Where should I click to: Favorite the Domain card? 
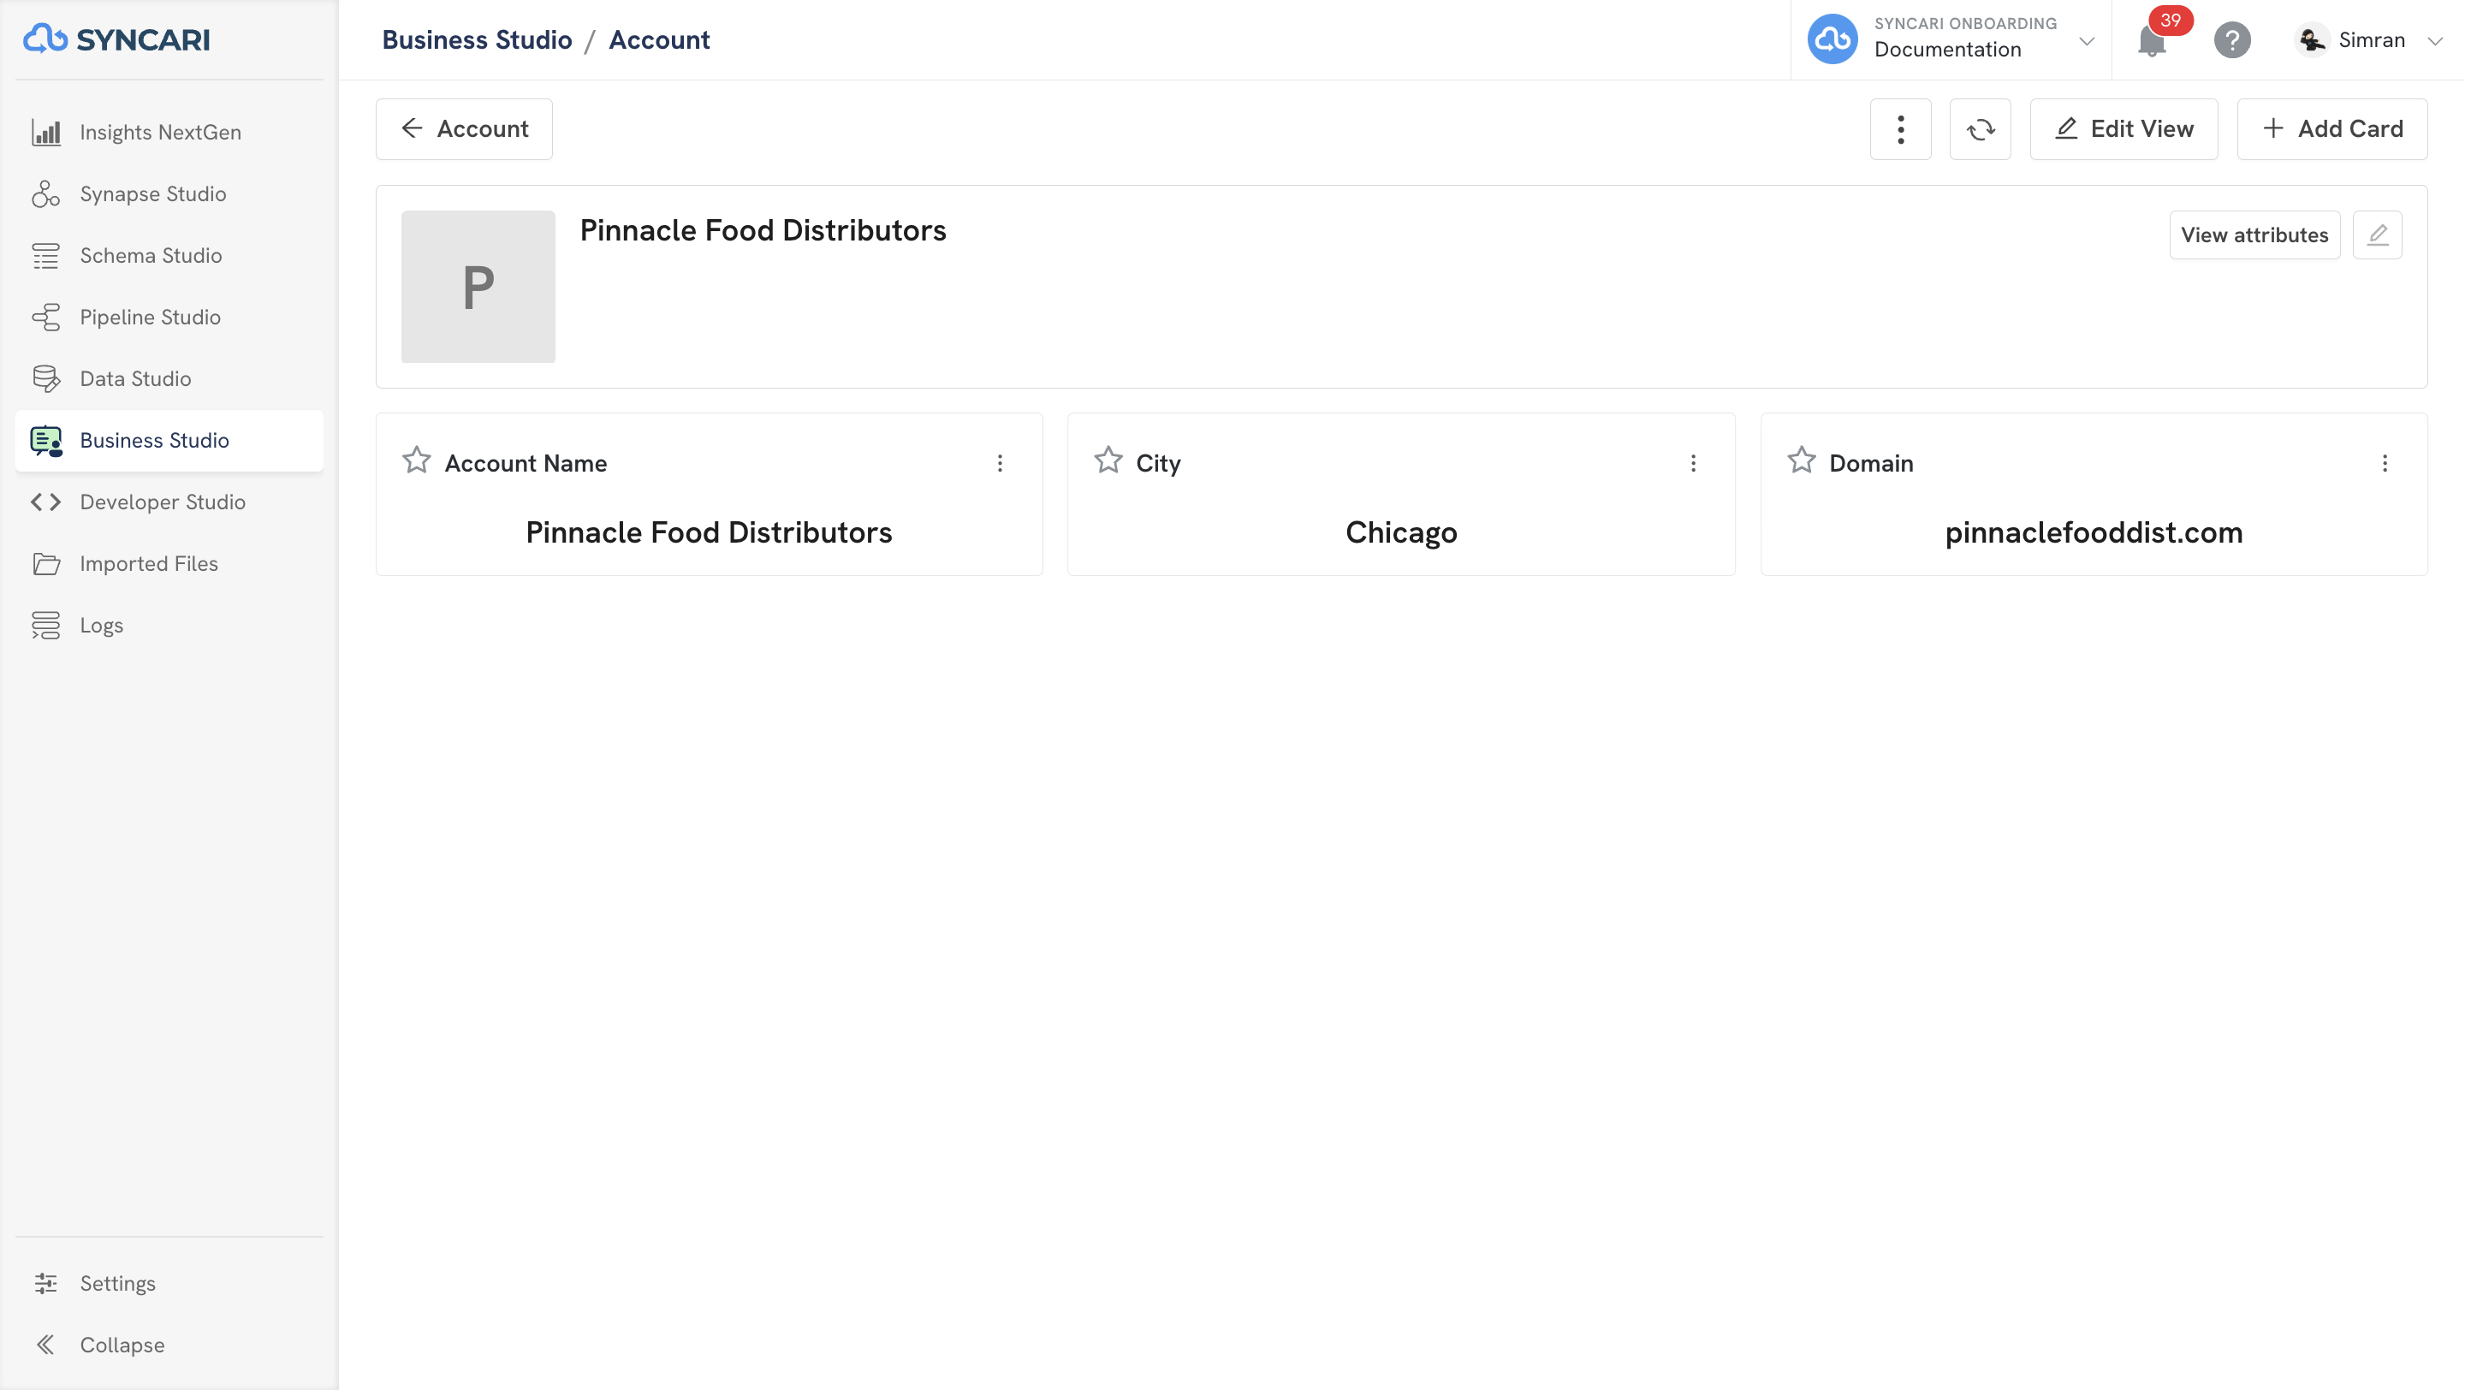[x=1801, y=461]
